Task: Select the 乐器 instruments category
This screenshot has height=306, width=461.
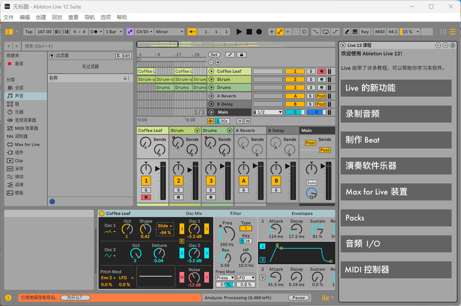Action: coord(26,112)
